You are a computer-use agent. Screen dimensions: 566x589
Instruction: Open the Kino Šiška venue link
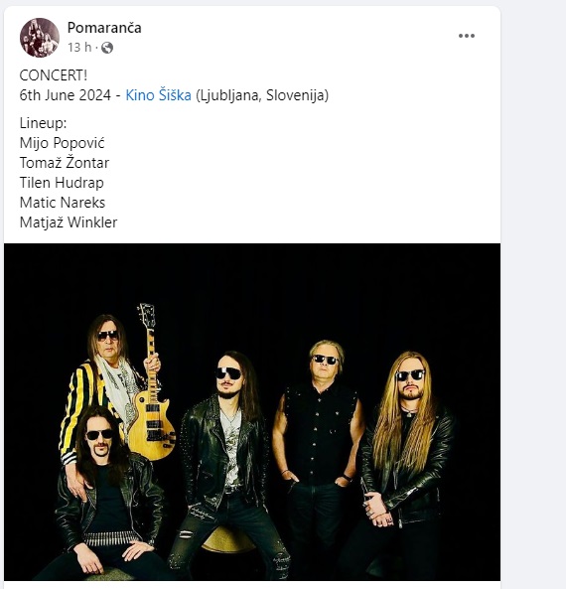click(158, 95)
